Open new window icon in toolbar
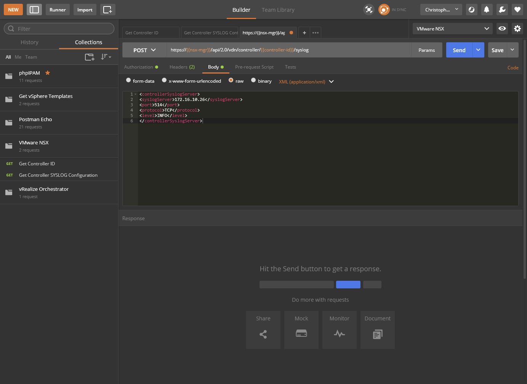527x384 pixels. [107, 10]
